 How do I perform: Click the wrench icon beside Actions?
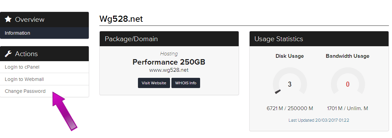click(x=8, y=54)
